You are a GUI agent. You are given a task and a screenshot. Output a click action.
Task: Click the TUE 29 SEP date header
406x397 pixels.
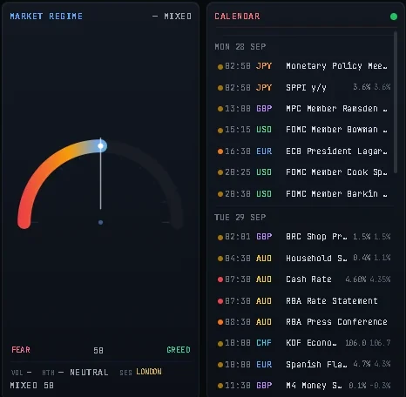240,218
